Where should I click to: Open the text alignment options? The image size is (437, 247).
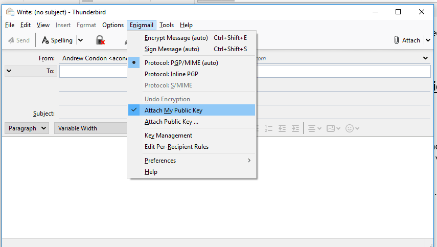coord(314,128)
